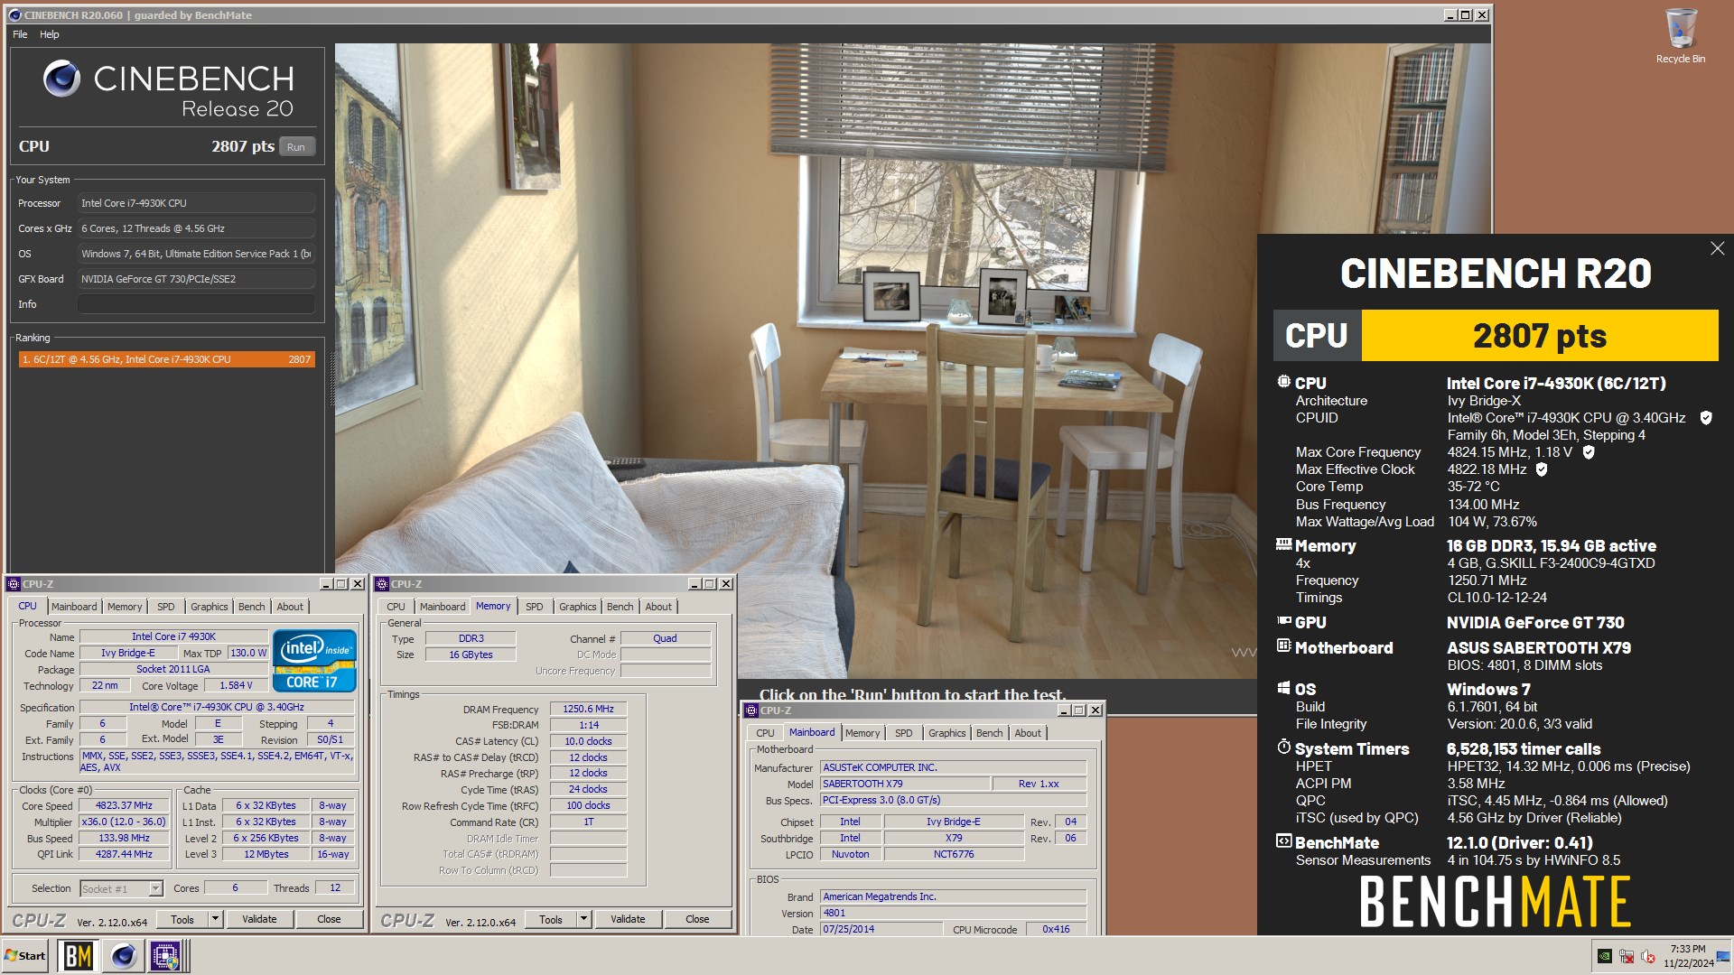
Task: Click the icon beside the BenchMate version heading
Action: (1283, 841)
